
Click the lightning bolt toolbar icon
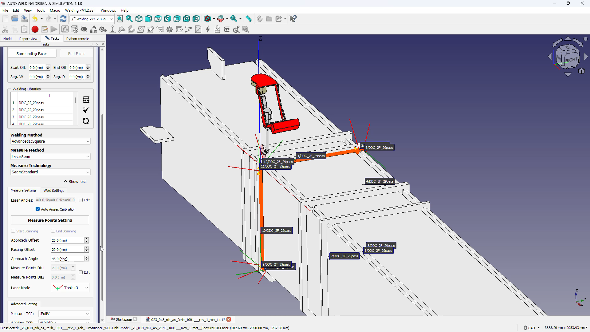coord(208,29)
